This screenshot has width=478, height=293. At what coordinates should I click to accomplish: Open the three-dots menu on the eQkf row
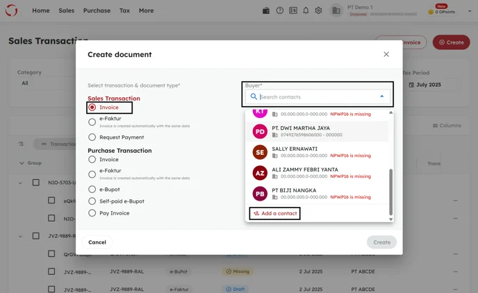click(x=456, y=201)
